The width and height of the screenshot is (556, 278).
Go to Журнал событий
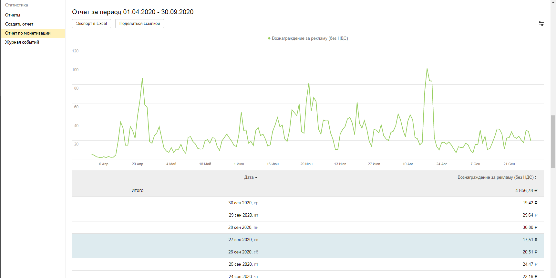coord(22,42)
